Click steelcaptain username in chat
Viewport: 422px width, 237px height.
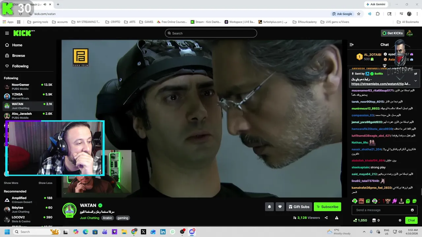coord(360,167)
